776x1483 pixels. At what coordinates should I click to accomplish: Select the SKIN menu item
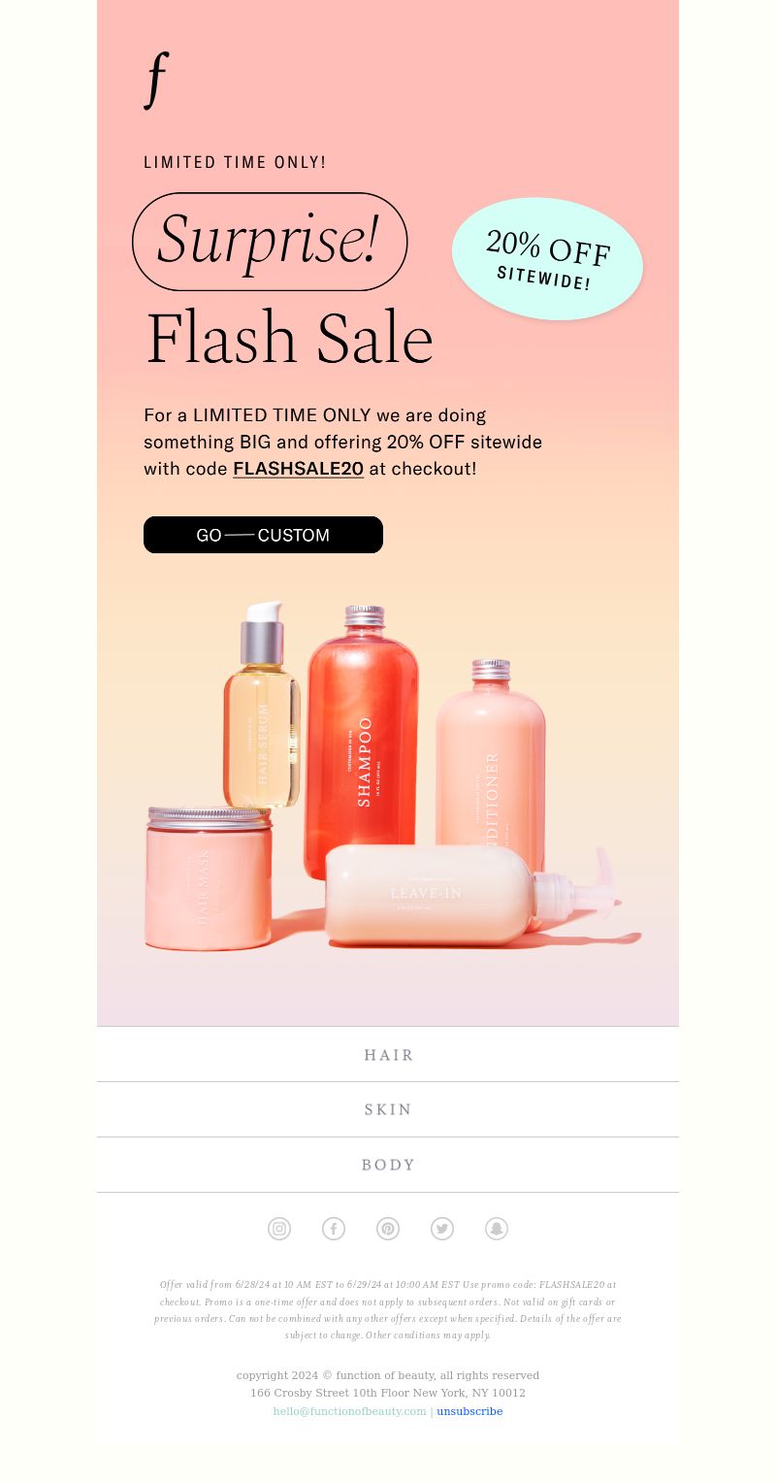point(388,1109)
